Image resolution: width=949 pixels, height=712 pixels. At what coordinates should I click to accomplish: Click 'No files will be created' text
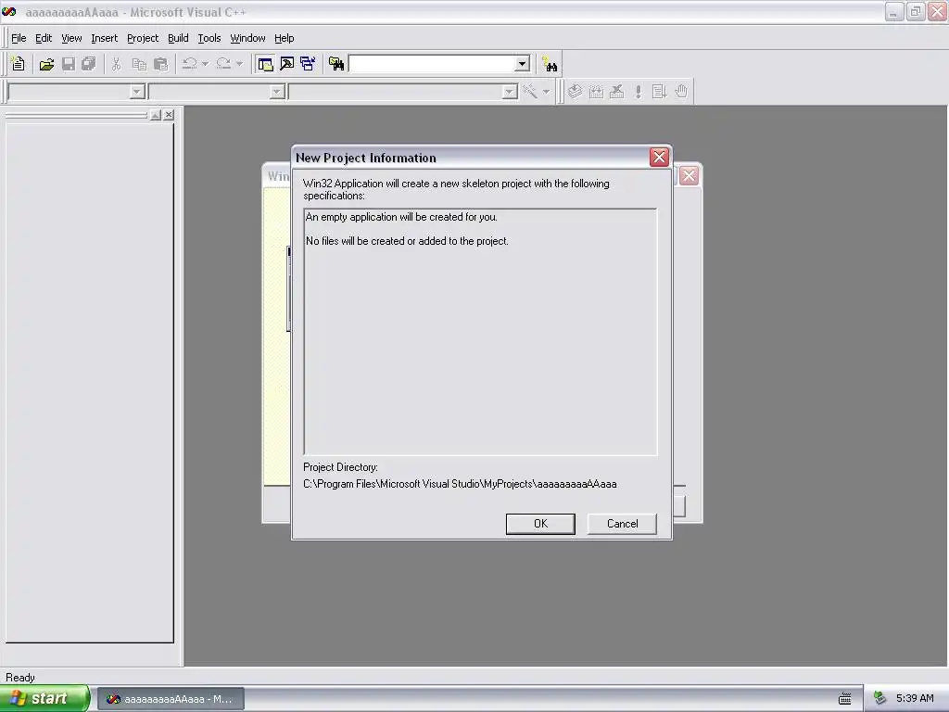(407, 241)
